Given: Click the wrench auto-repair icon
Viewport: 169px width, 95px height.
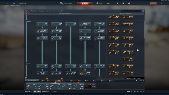Looking at the screenshot, I should point(136,81).
